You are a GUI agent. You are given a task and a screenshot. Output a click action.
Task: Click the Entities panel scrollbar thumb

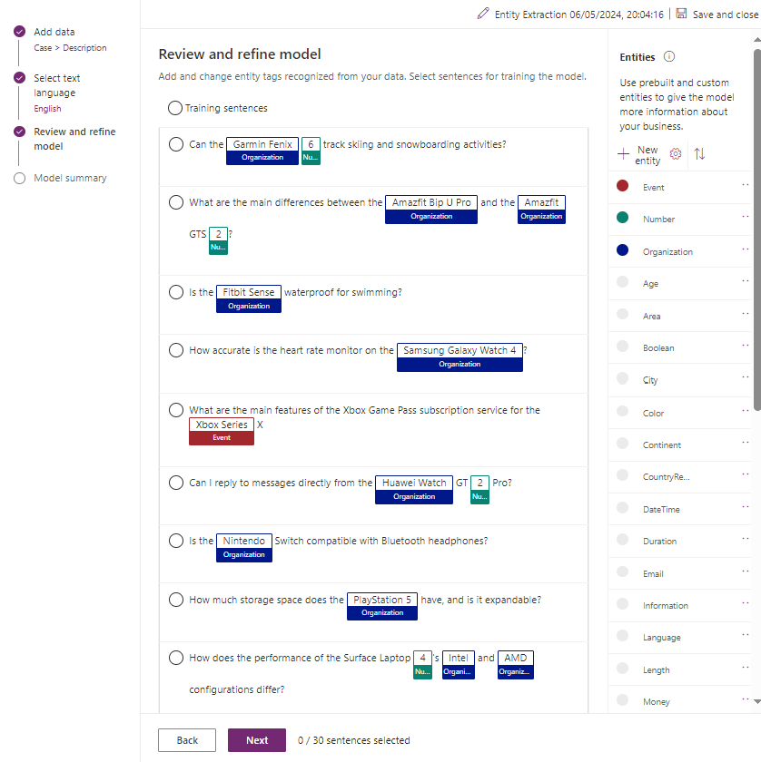pyautogui.click(x=756, y=230)
